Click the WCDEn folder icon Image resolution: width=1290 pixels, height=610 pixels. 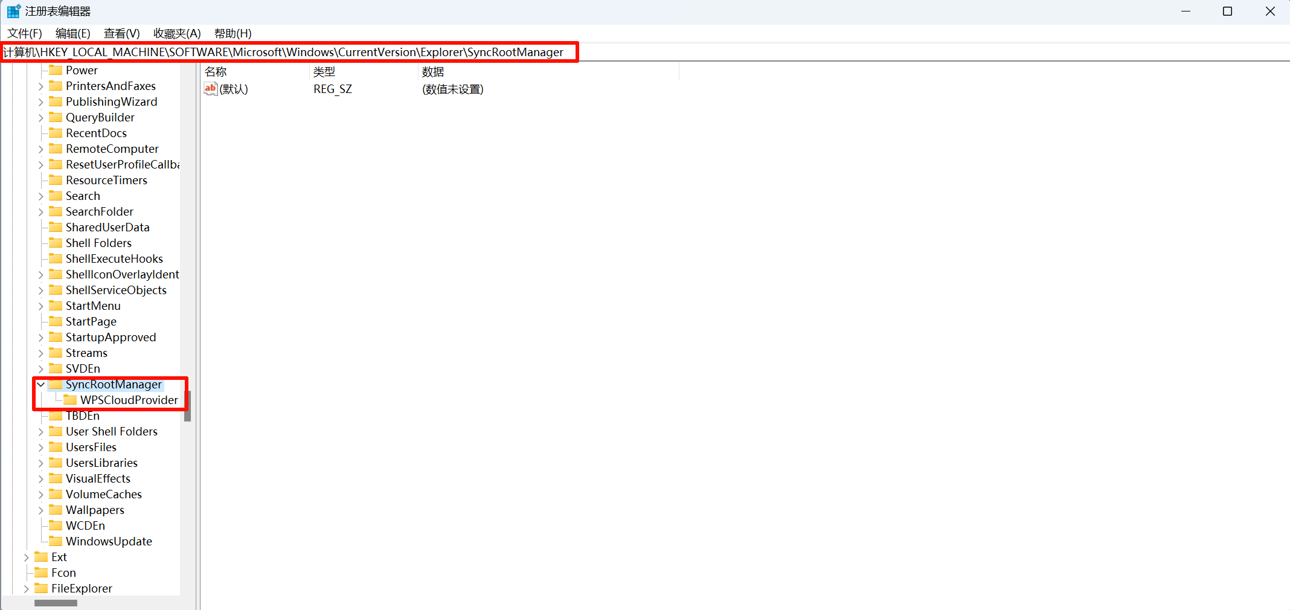click(56, 525)
